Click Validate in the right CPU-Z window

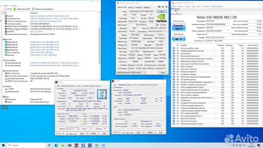pyautogui.click(x=150, y=132)
